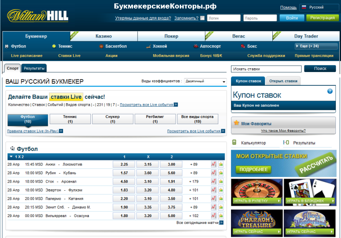Select the Букмекер tab

click(36, 36)
